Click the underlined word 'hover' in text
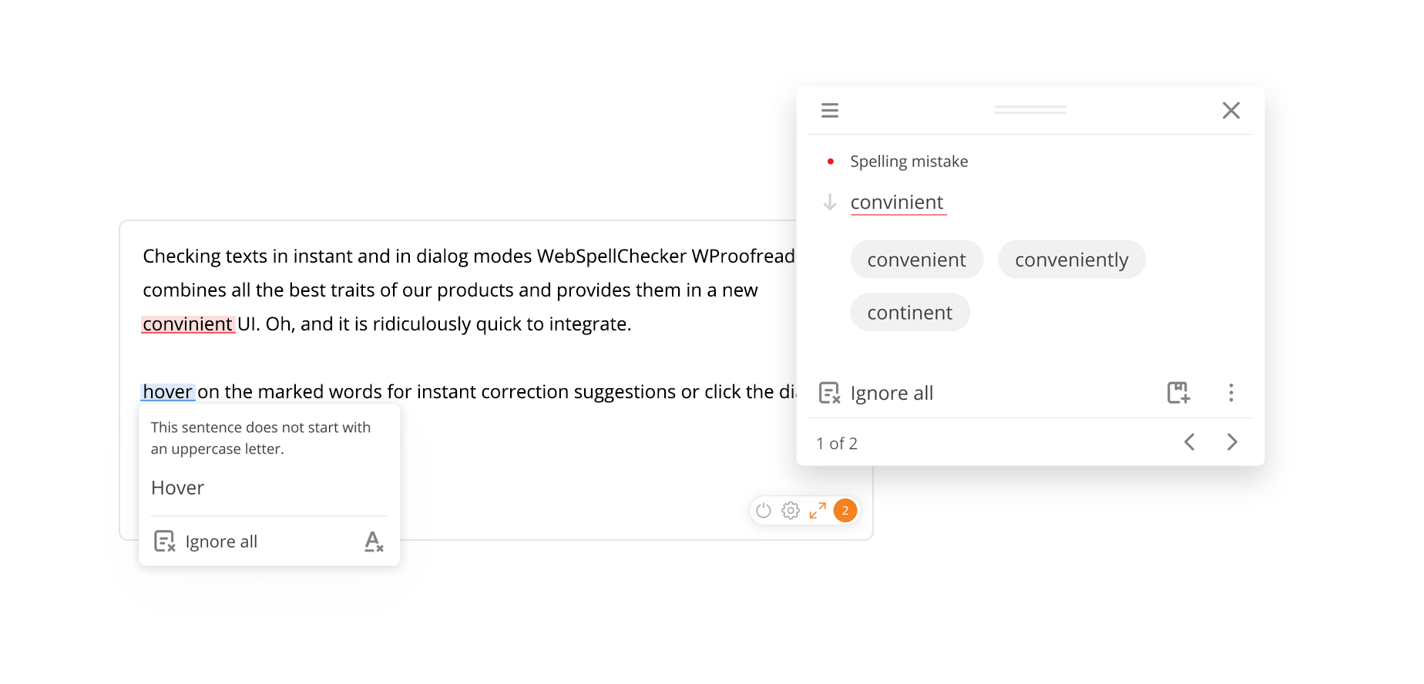 pyautogui.click(x=167, y=392)
